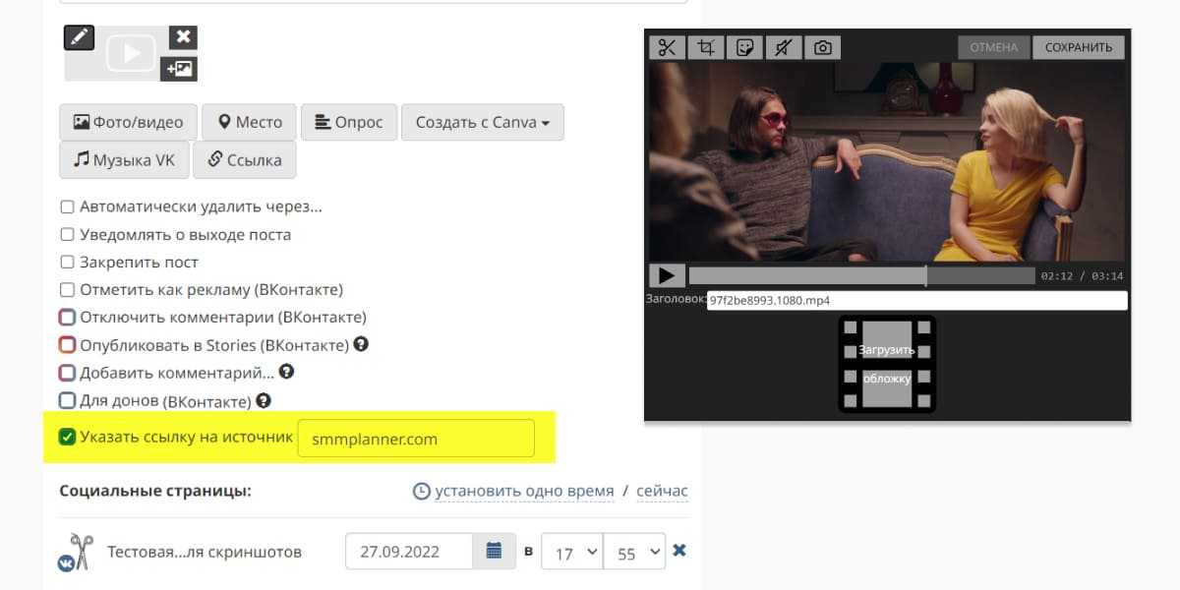Remove the attached video with the X icon

[x=182, y=37]
